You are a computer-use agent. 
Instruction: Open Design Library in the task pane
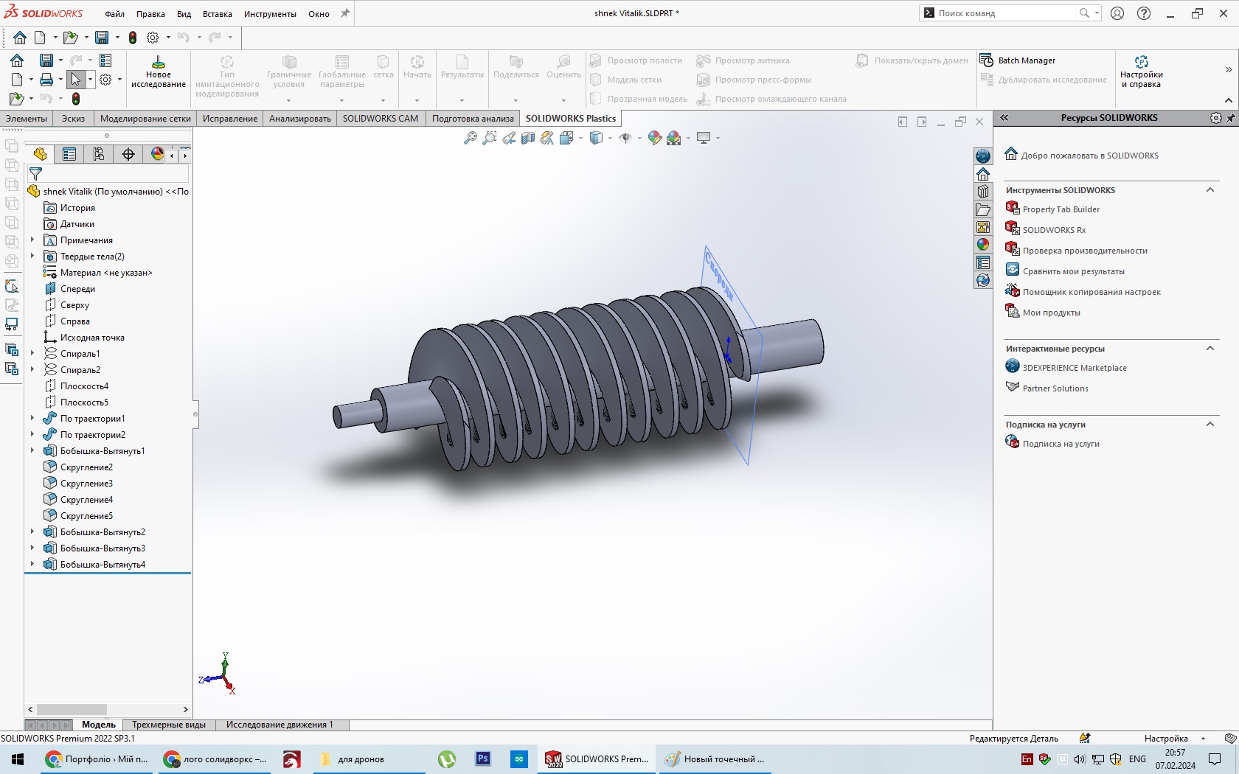(982, 192)
